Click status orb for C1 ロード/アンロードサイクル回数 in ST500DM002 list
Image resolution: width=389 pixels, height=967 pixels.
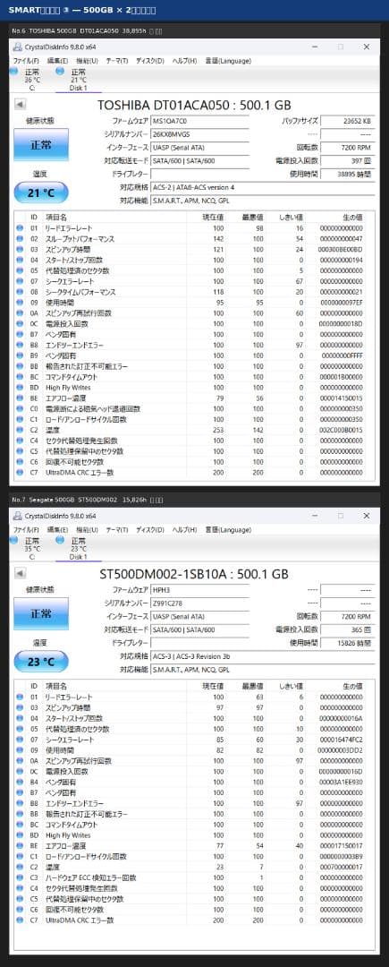point(20,857)
